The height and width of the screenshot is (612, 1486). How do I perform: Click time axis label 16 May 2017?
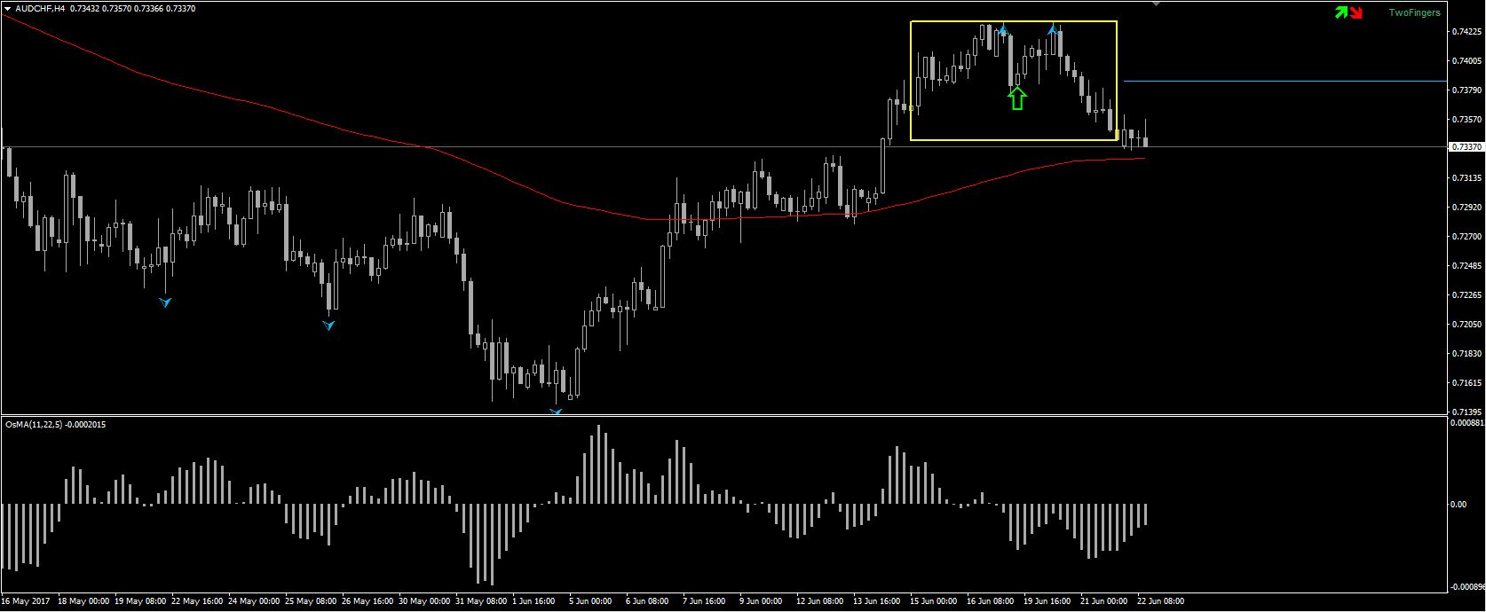25,601
